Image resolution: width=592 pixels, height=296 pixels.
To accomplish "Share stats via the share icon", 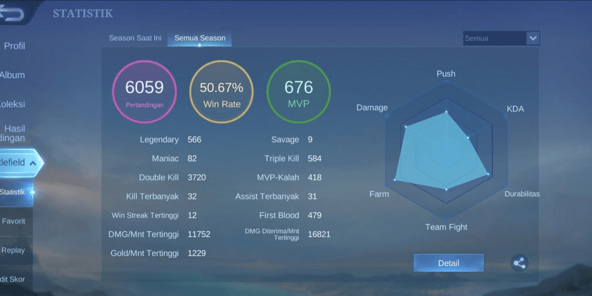I will pyautogui.click(x=519, y=263).
